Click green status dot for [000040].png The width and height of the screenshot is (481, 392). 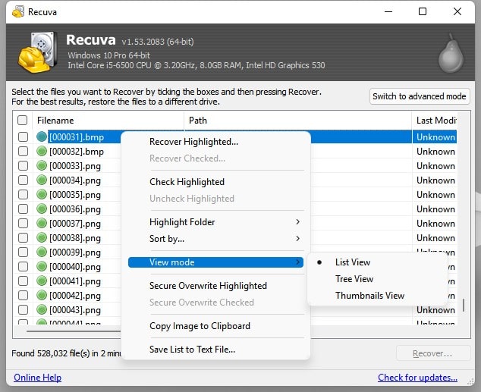[42, 266]
